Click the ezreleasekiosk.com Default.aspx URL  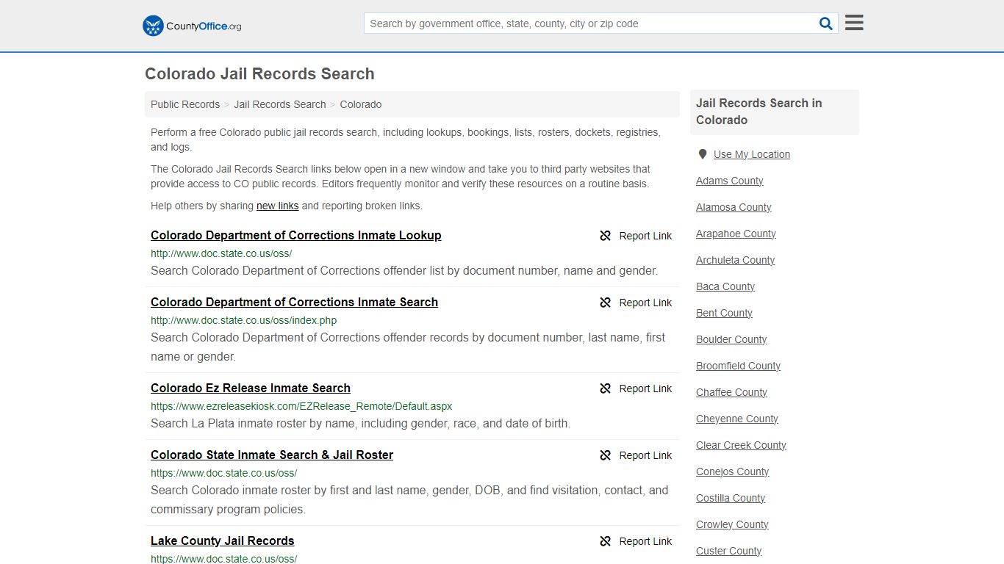301,406
